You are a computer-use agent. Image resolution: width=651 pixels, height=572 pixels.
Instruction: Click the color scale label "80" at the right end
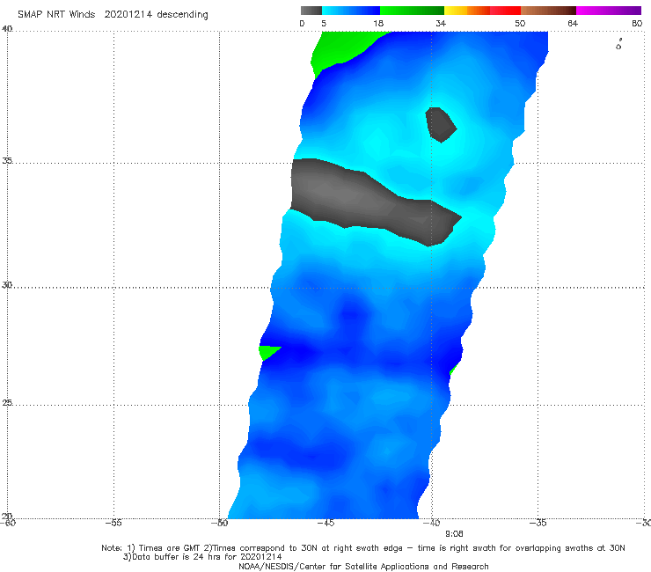click(x=637, y=24)
